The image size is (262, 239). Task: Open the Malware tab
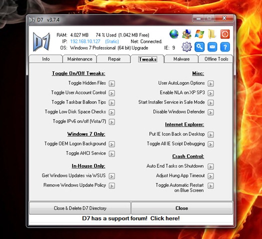coord(181,59)
